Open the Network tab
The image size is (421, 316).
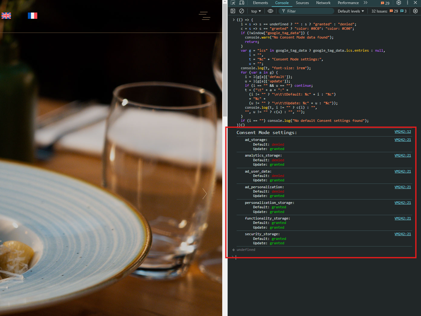(323, 3)
